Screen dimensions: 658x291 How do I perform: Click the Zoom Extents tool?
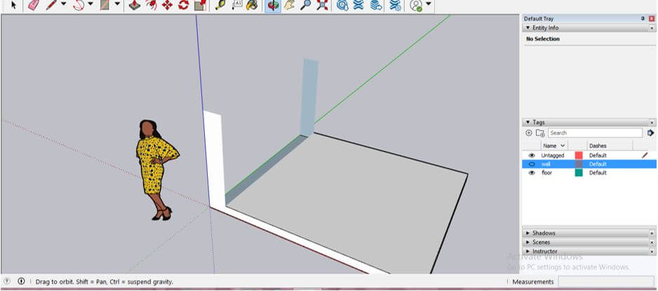[322, 5]
